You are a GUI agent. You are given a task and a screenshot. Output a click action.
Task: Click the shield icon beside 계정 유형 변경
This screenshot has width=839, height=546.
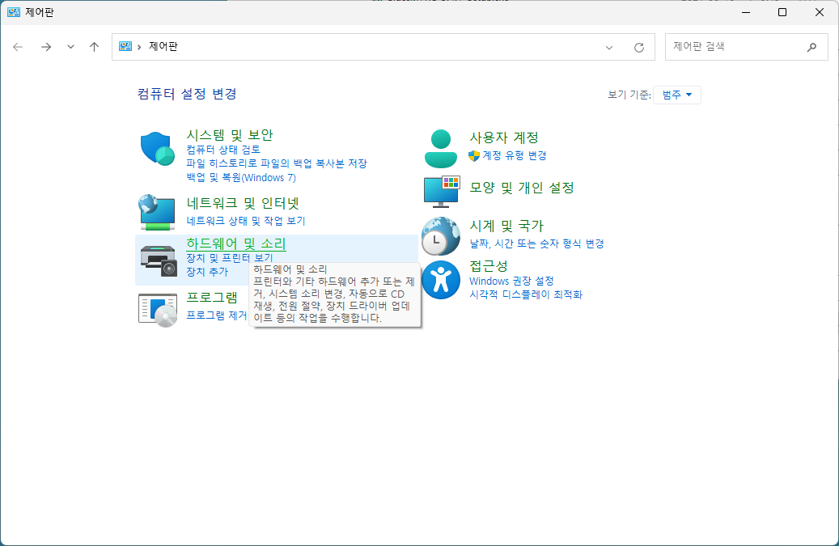click(x=474, y=155)
